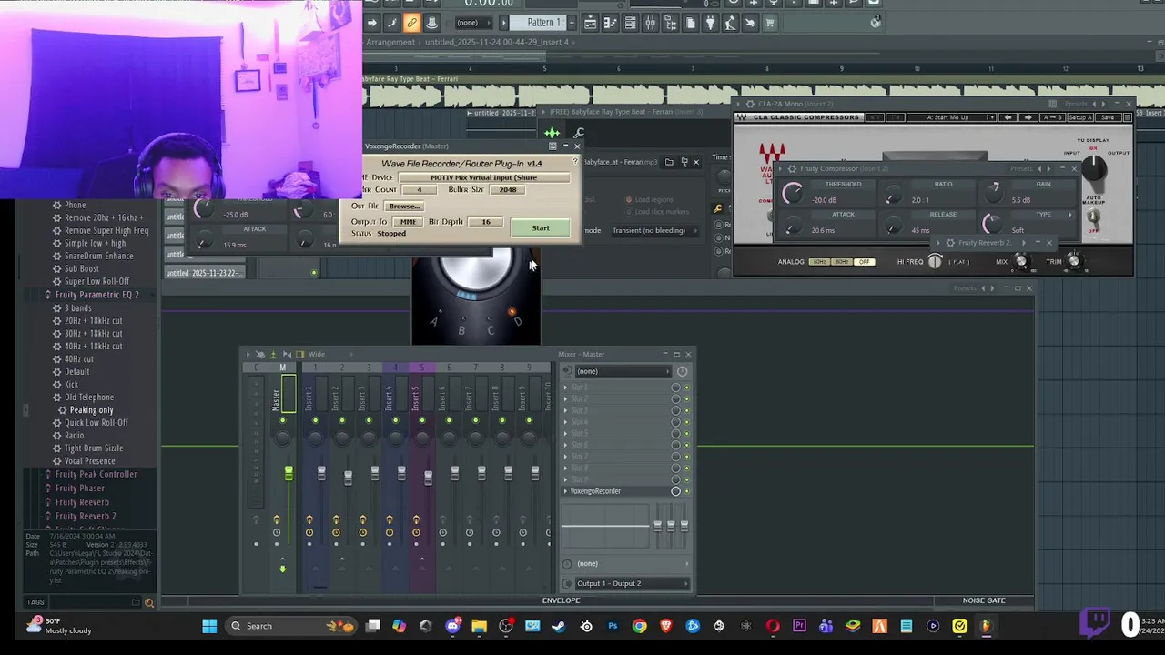Mute the Insert 5 mixer track
This screenshot has height=655, width=1165.
tap(422, 420)
